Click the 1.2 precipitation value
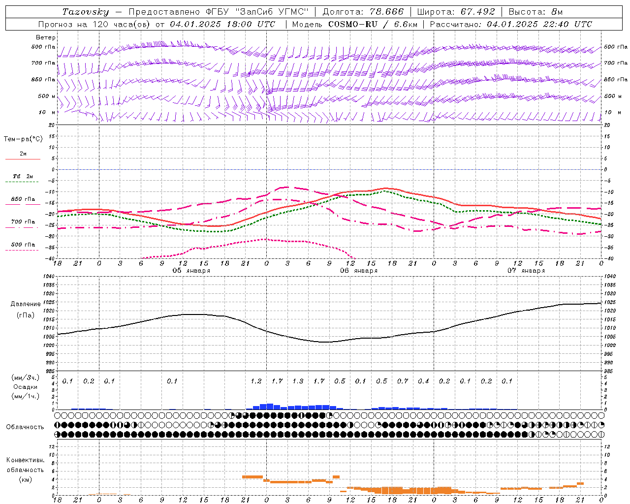The height and width of the screenshot is (504, 630). 256,381
